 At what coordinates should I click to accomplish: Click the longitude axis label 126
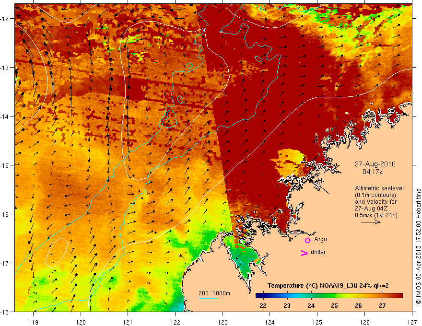pos(364,322)
